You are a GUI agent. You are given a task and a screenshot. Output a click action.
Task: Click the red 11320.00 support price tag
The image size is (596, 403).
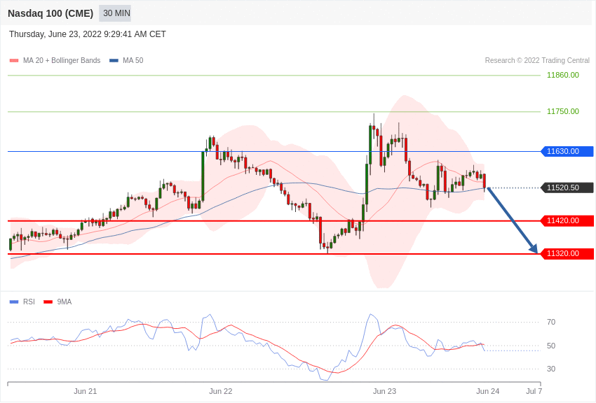coord(567,254)
